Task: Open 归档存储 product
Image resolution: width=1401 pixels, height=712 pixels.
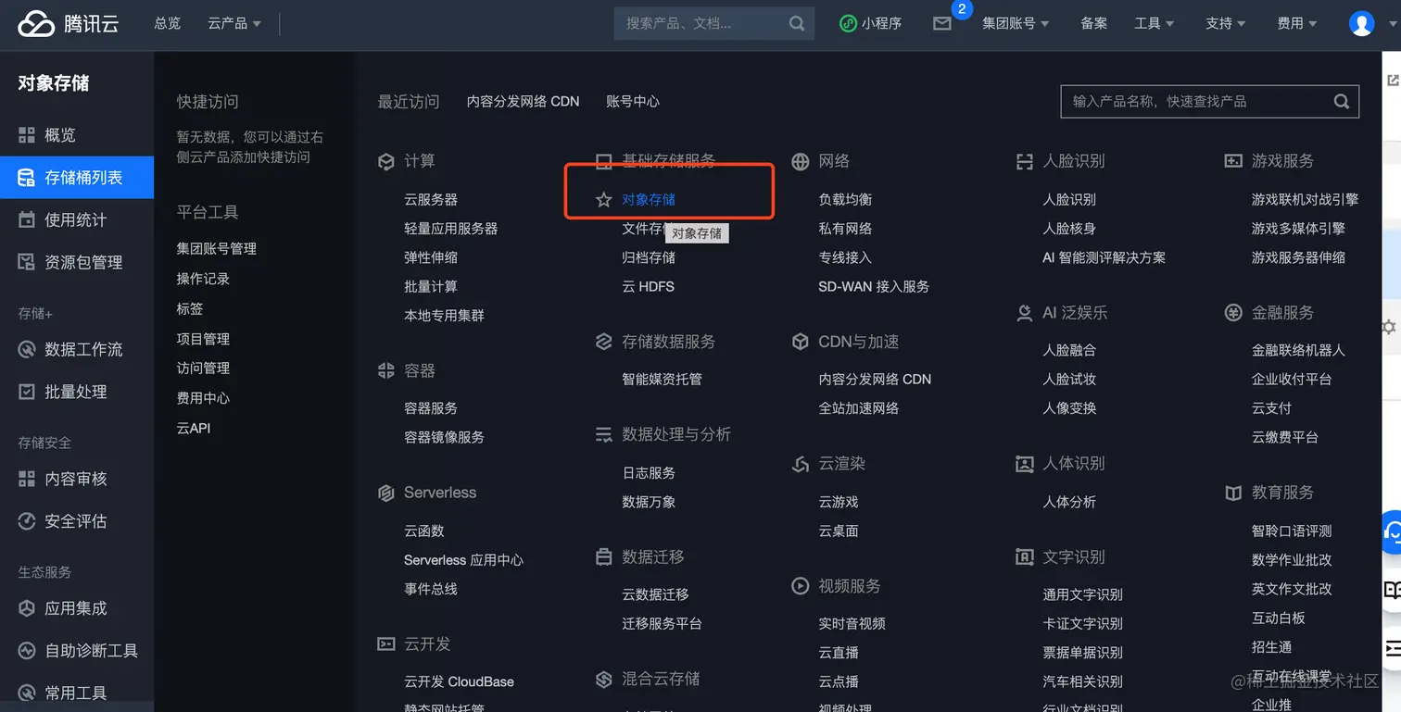Action: click(x=649, y=257)
